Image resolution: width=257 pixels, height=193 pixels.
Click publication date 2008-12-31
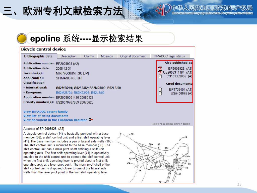coord(63,69)
